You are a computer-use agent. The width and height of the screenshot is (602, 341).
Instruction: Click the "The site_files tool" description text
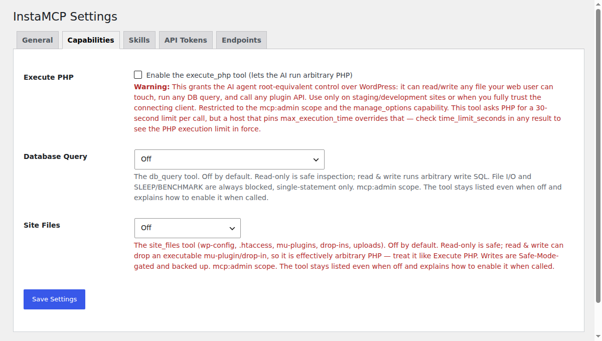click(x=349, y=256)
